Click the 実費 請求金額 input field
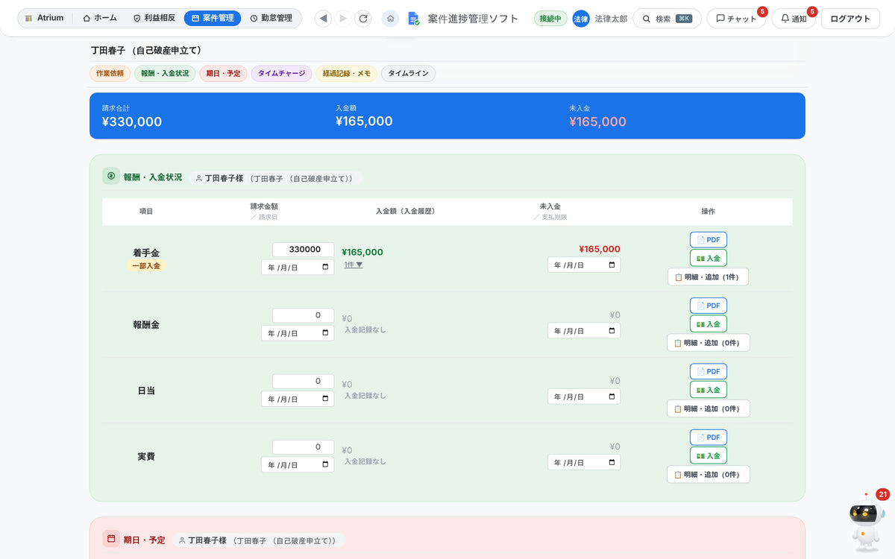 [x=303, y=446]
